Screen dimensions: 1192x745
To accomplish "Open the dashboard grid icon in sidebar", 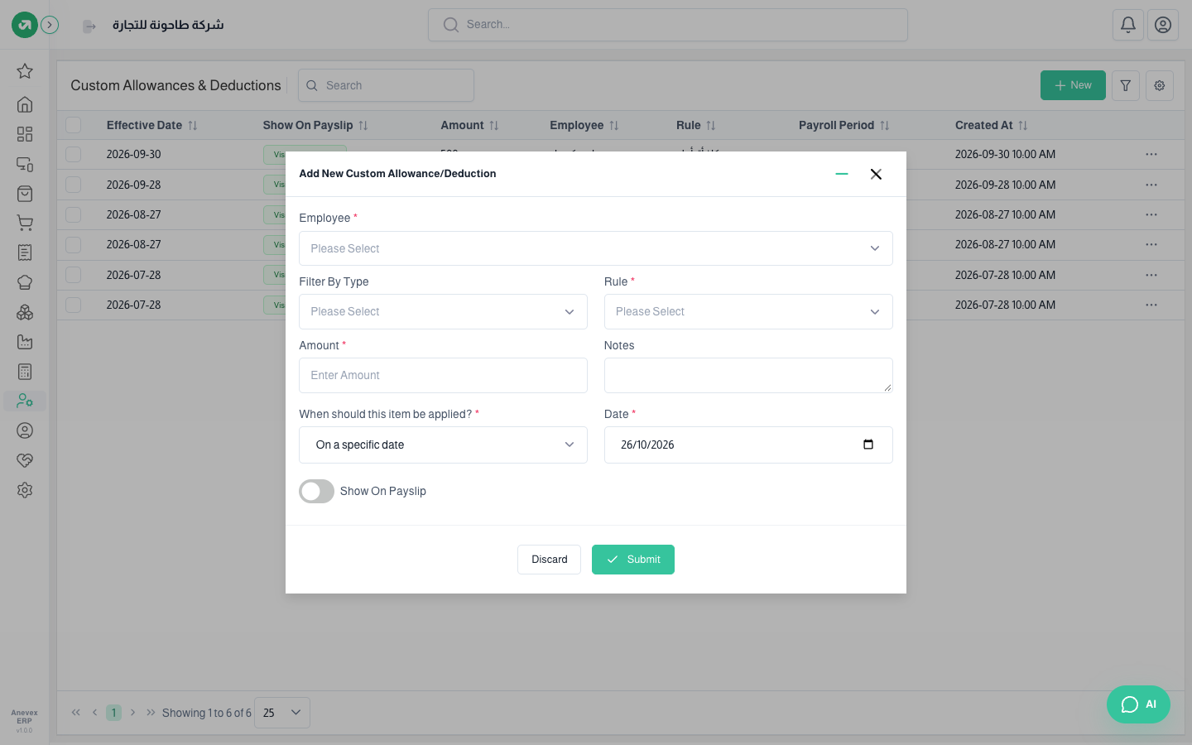I will pos(25,134).
